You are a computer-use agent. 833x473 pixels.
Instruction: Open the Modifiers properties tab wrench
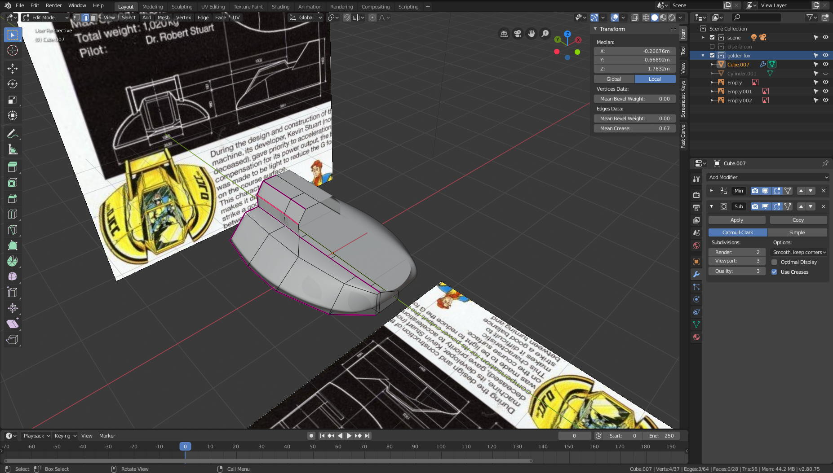click(696, 274)
